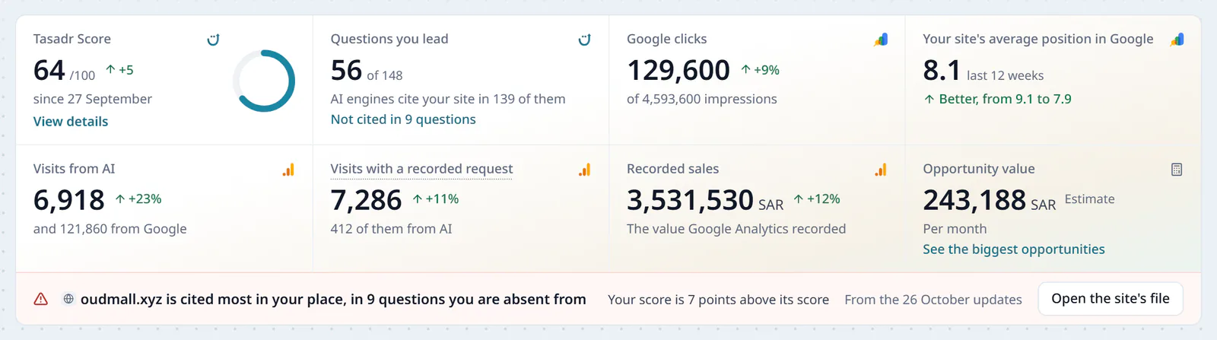Click the arrow before 'Better, from 9.1 to 7.9'
The image size is (1217, 340).
tap(929, 99)
